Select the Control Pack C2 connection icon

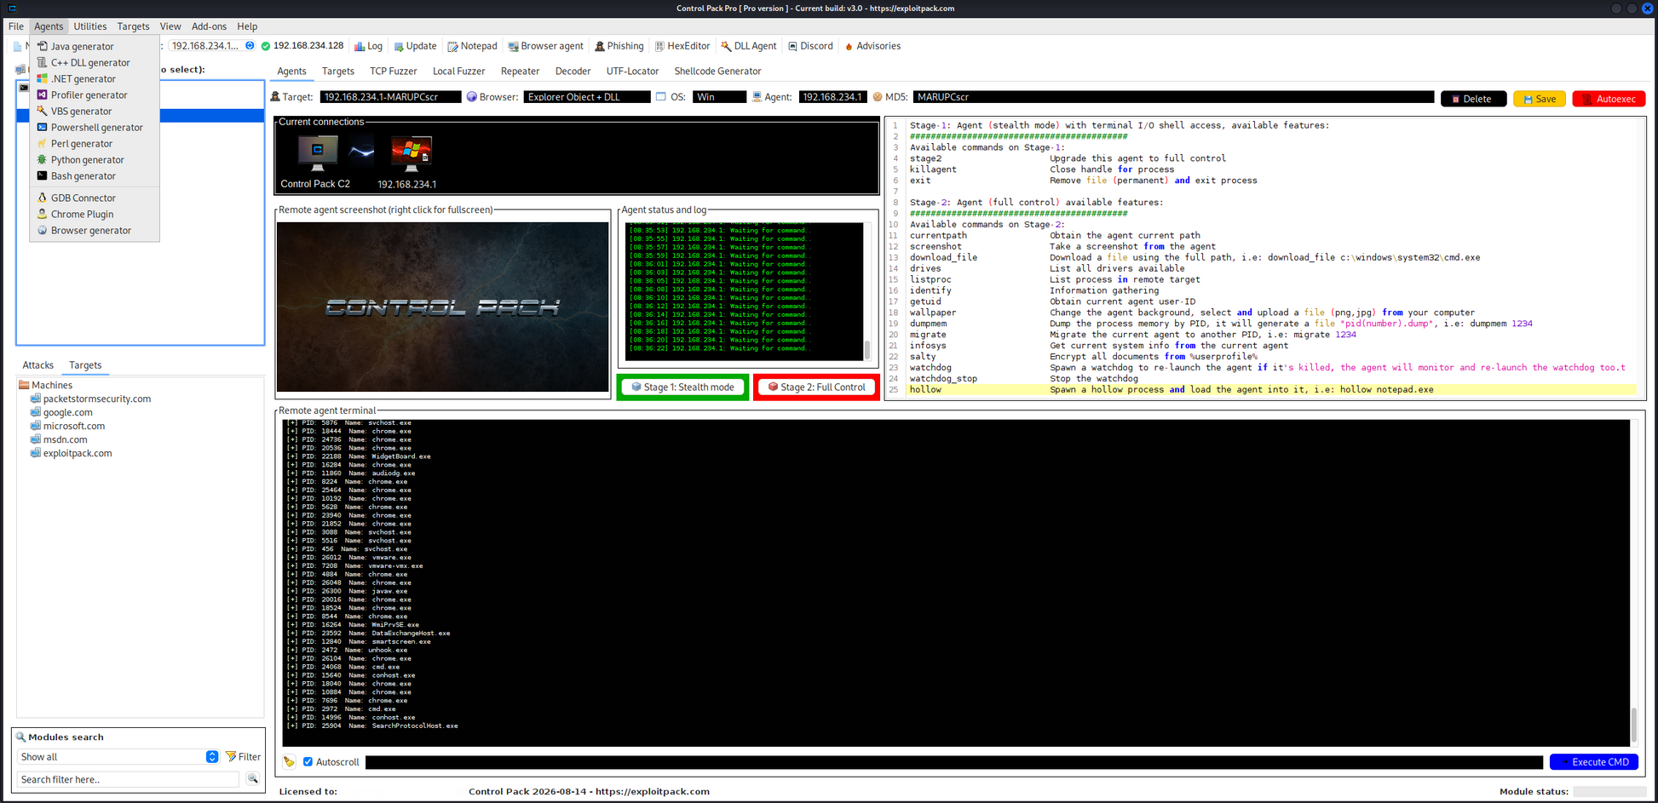click(316, 156)
